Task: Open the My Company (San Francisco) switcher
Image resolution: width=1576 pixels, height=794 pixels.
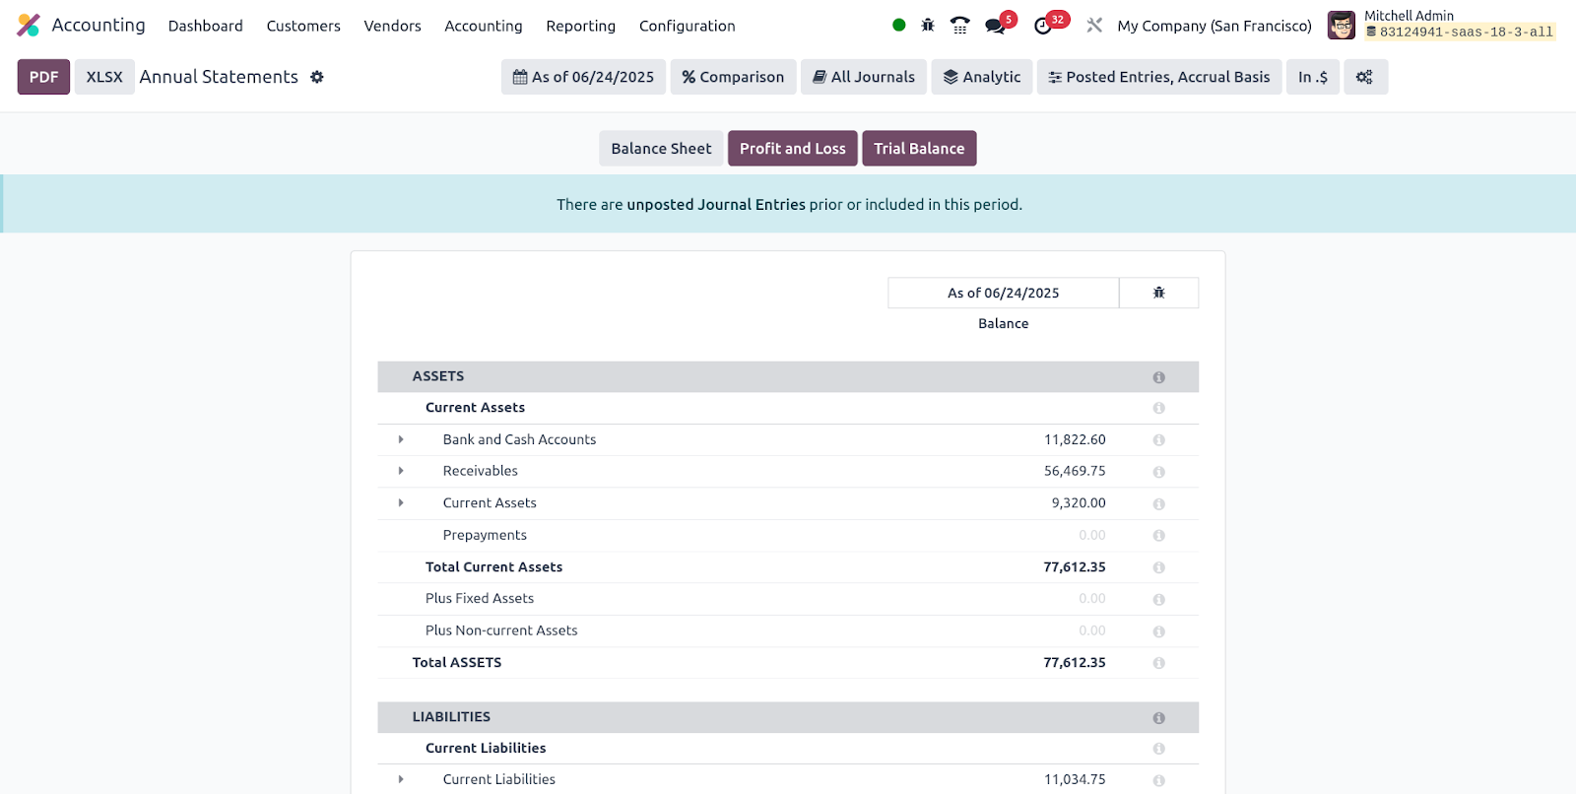Action: tap(1215, 26)
